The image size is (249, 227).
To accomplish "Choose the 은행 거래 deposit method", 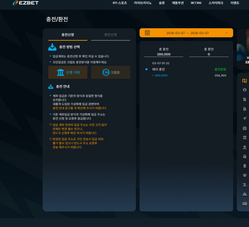I will [68, 72].
